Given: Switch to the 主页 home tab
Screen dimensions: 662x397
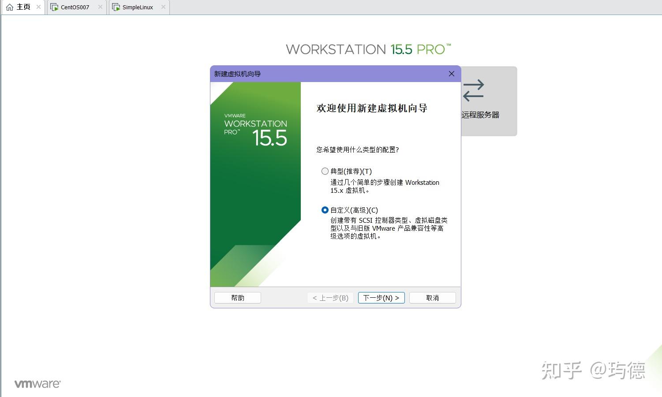Looking at the screenshot, I should [x=23, y=7].
